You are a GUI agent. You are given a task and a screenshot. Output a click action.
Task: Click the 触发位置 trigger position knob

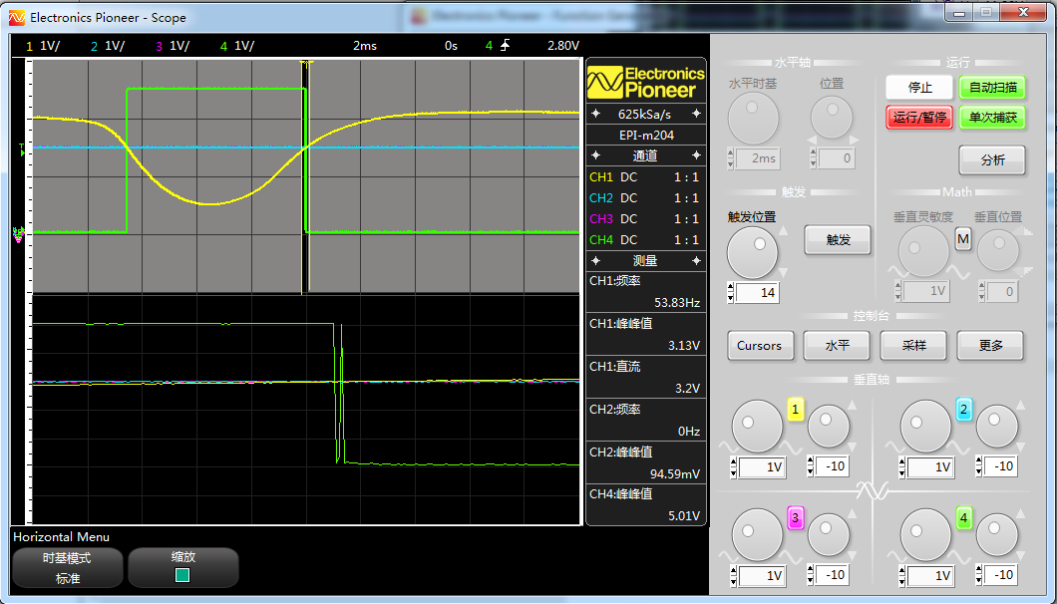point(752,253)
